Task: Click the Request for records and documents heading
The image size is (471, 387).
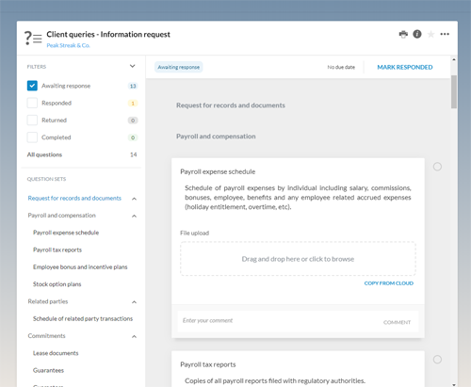Action: click(x=231, y=105)
